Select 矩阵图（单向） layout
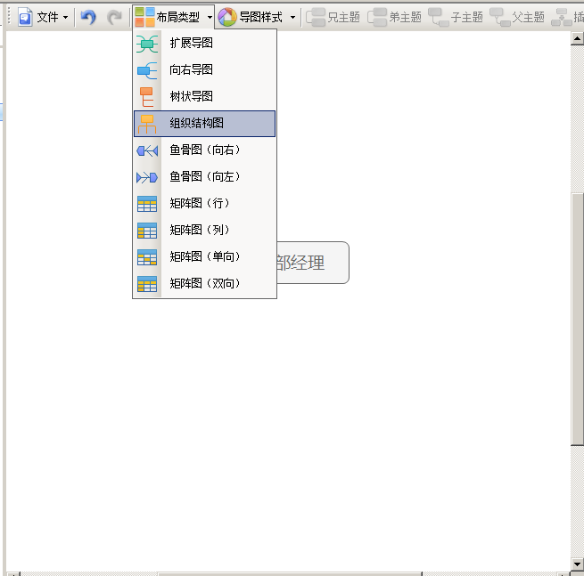 (x=204, y=256)
